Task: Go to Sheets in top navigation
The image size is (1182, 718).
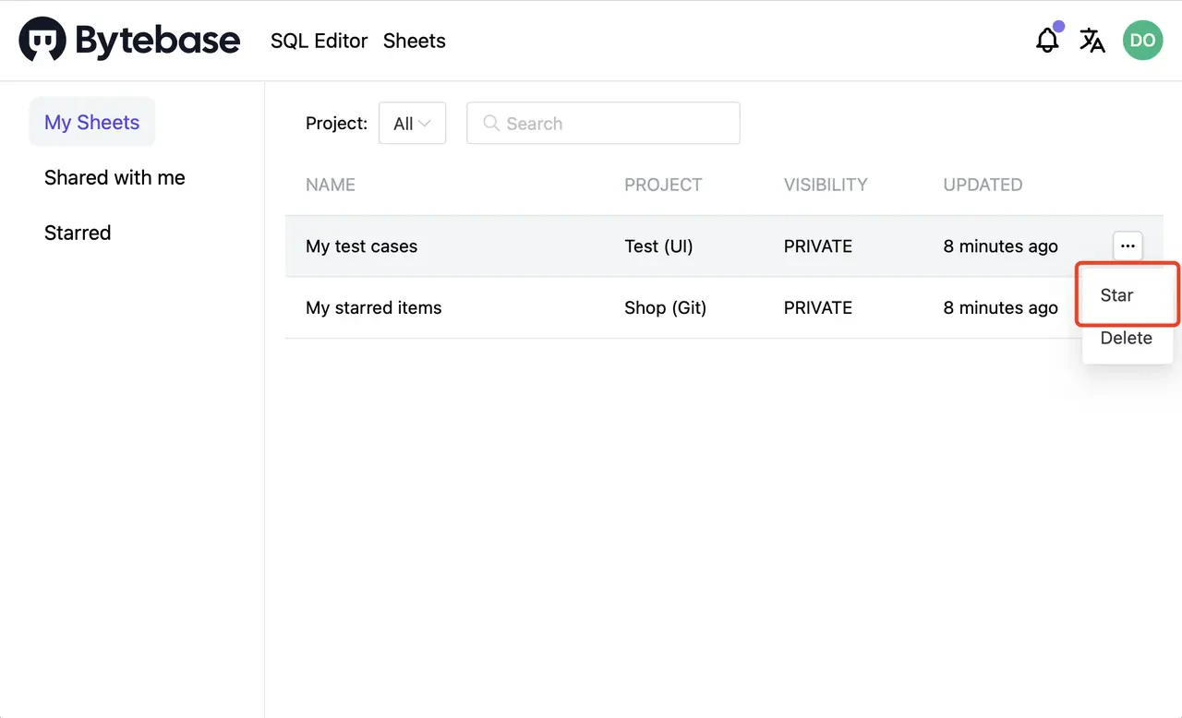Action: 414,41
